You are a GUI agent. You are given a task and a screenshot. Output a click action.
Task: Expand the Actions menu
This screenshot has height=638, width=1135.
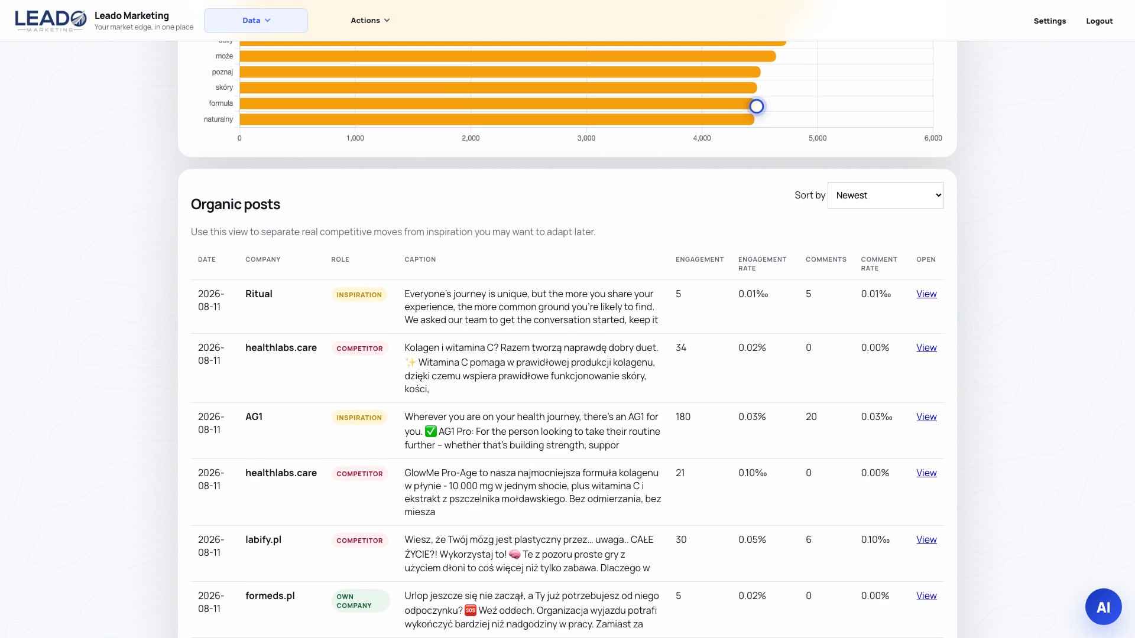click(x=370, y=21)
